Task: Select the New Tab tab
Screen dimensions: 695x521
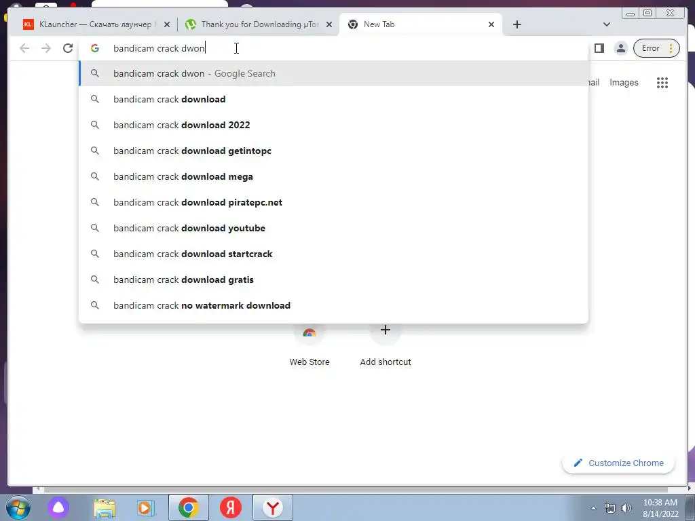Action: (419, 24)
